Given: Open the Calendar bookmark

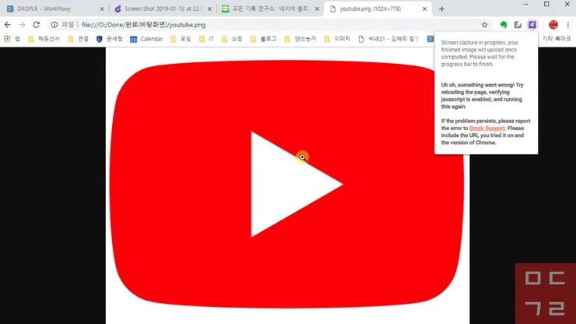Looking at the screenshot, I should (146, 39).
